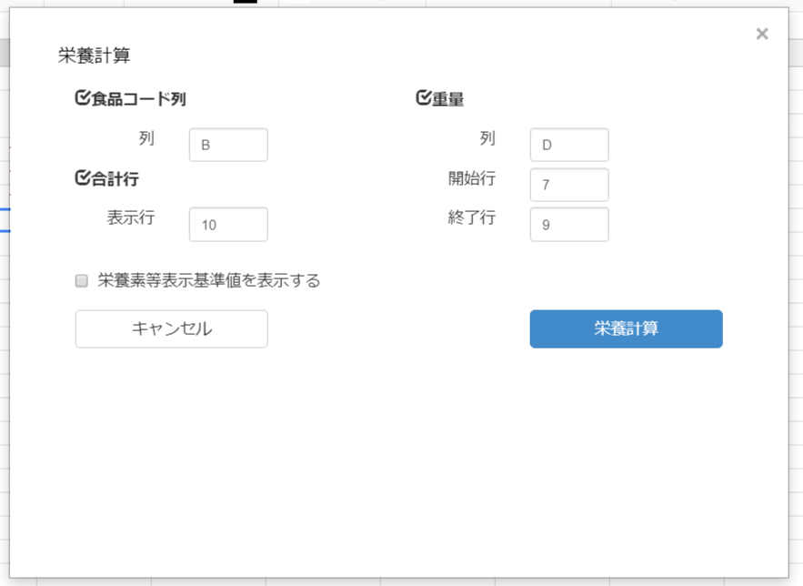Click the キャンセル button
803x586 pixels.
(x=172, y=328)
